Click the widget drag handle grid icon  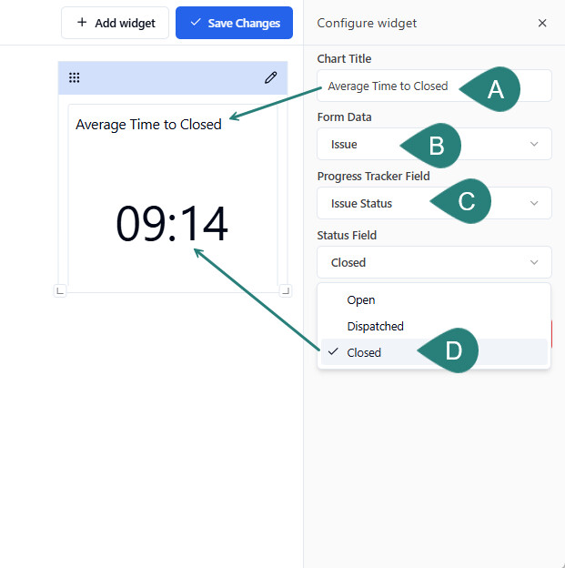click(75, 77)
